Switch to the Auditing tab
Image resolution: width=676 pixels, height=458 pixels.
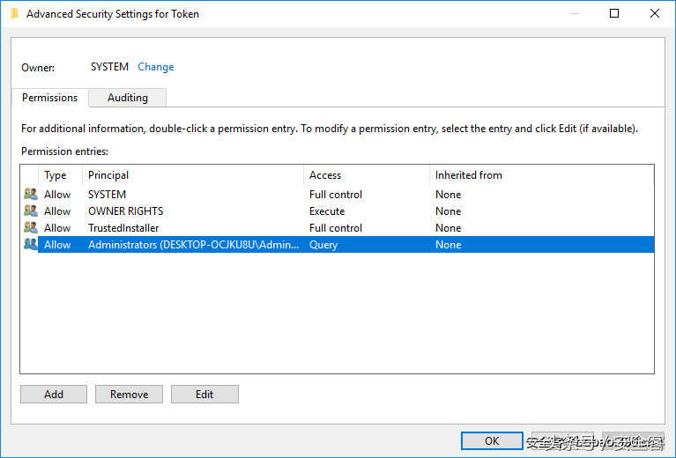pyautogui.click(x=128, y=98)
